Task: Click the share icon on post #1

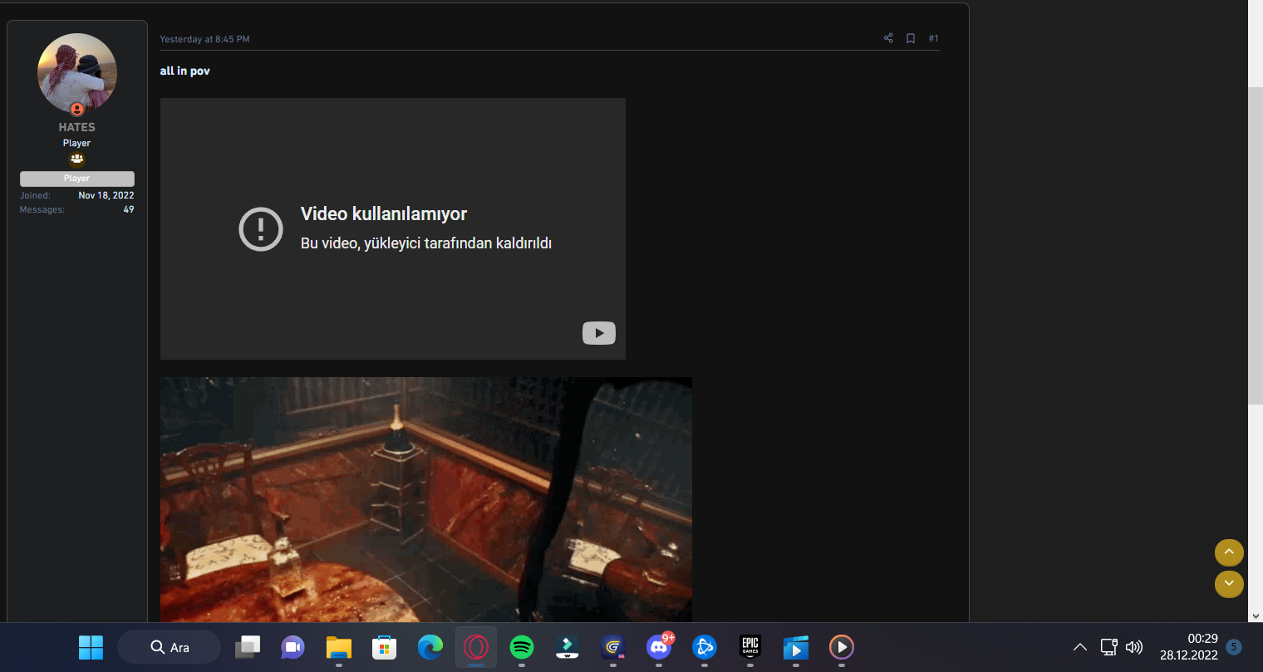Action: 888,38
